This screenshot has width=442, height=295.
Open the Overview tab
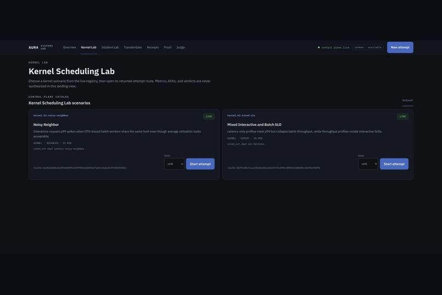(x=69, y=47)
